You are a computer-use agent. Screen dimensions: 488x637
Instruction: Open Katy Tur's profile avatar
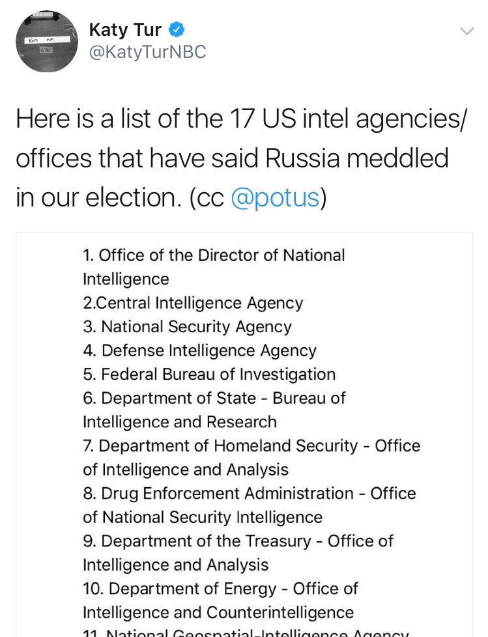point(47,41)
